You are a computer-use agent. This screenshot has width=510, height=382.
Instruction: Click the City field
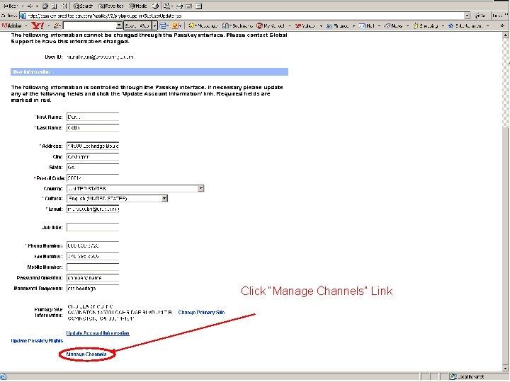tap(93, 156)
